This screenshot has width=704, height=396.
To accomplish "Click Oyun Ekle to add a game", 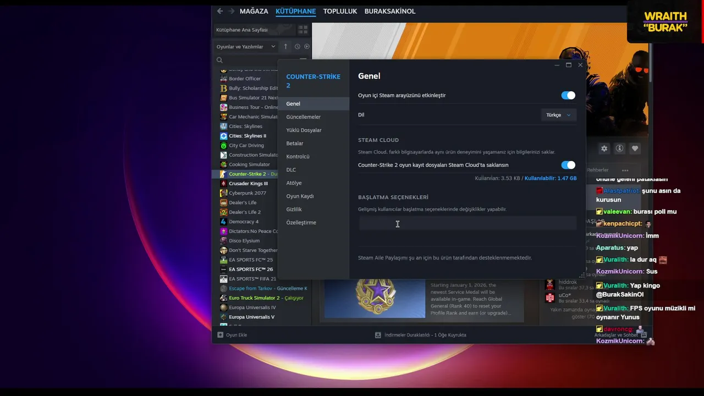I will tap(232, 335).
